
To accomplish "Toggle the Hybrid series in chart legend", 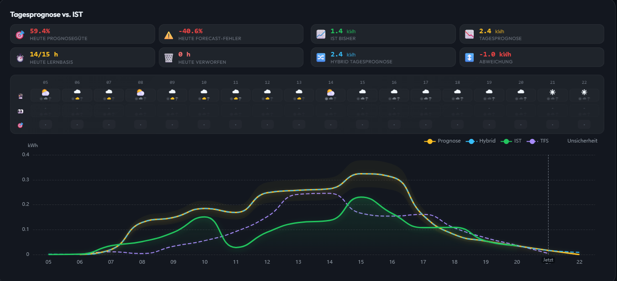I will point(481,141).
